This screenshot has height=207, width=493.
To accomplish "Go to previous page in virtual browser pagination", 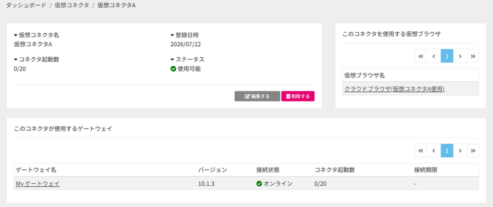I will 434,56.
